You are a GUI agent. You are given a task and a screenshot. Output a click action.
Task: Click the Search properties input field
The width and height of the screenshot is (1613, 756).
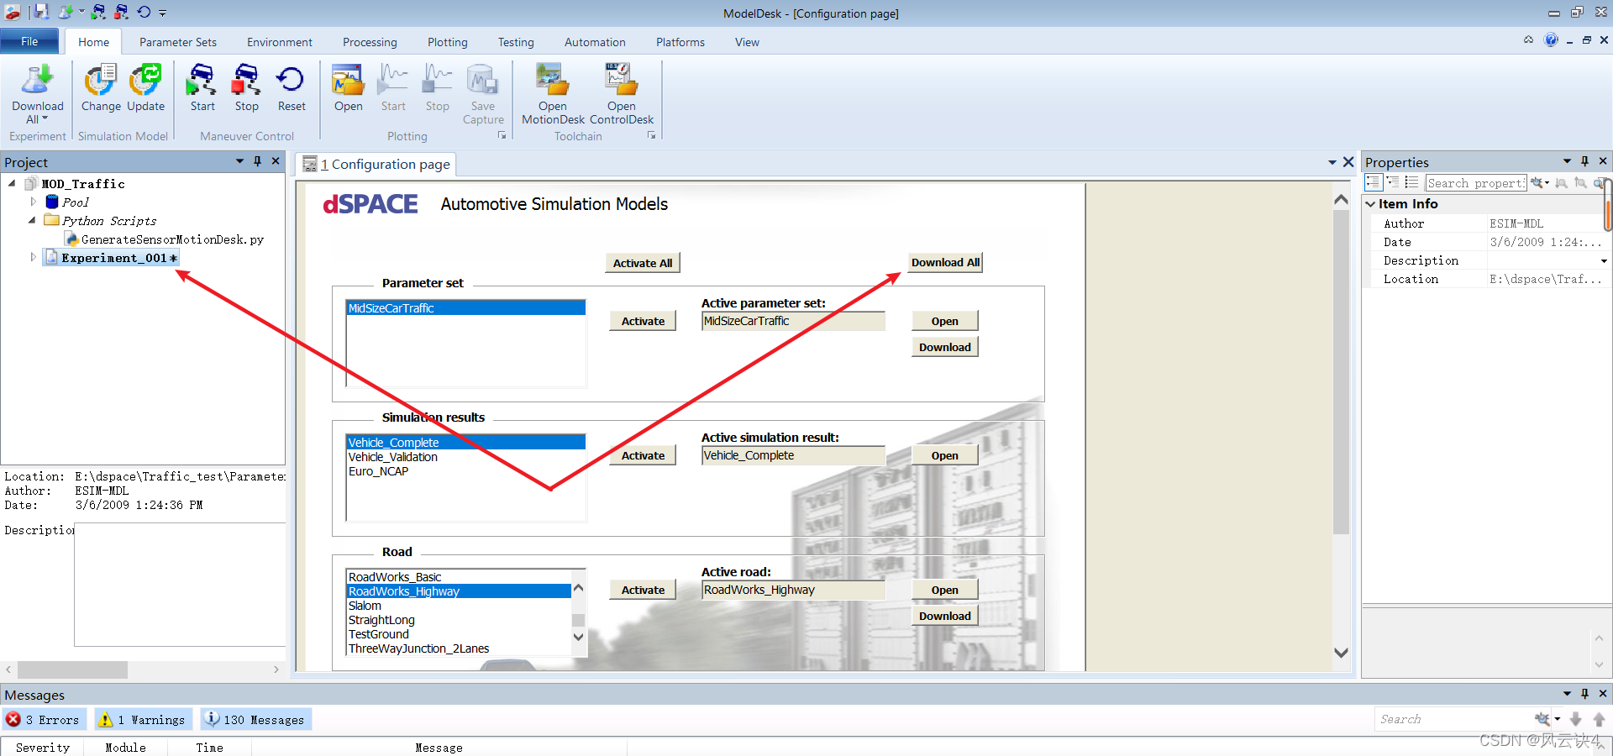click(x=1476, y=182)
